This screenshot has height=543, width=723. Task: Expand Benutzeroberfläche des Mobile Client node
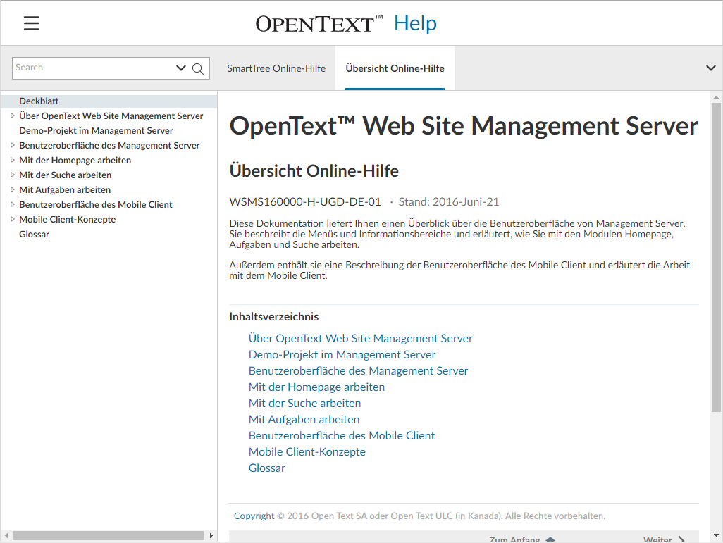tap(13, 204)
